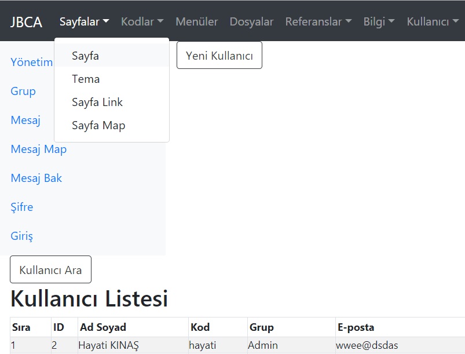Choose "Sayfa Link" menu entry

97,102
